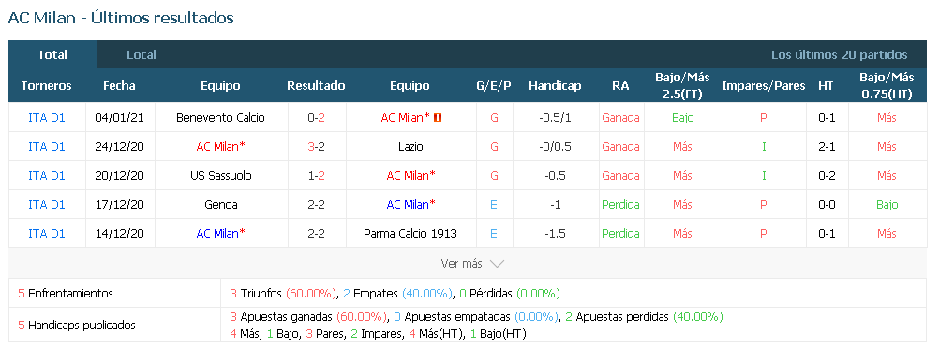The image size is (939, 348).
Task: Click the 3-2 result against Lazio
Action: (316, 147)
